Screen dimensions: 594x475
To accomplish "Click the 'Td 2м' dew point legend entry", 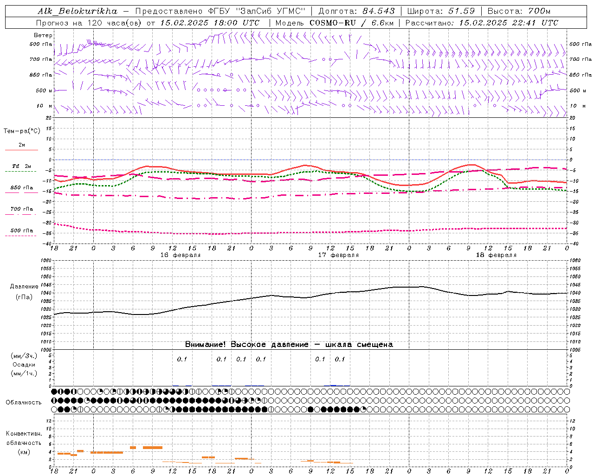I will (x=22, y=166).
